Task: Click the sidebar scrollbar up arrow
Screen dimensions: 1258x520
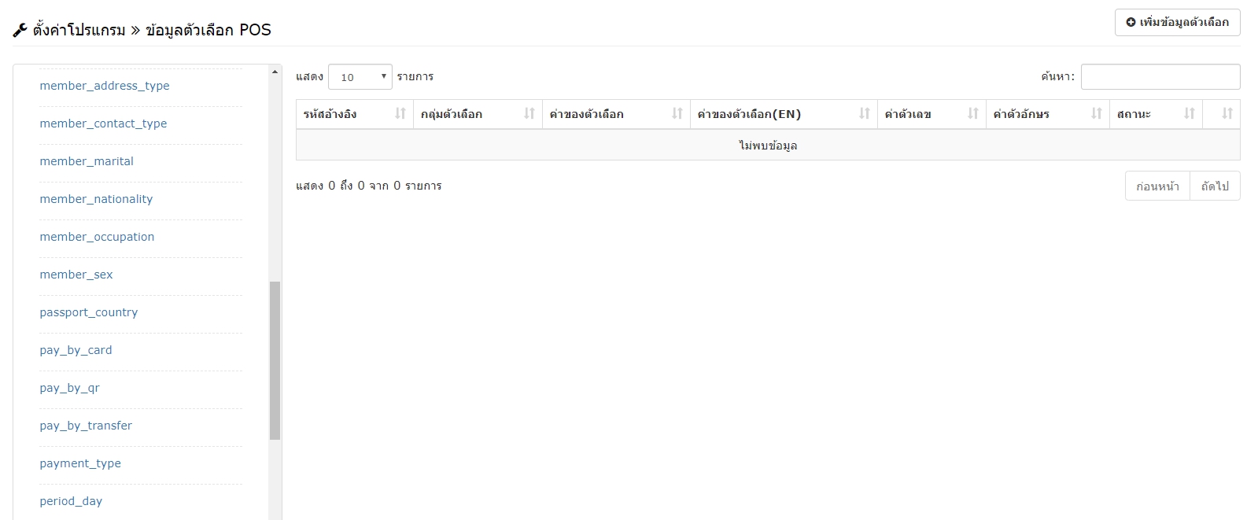Action: 275,72
